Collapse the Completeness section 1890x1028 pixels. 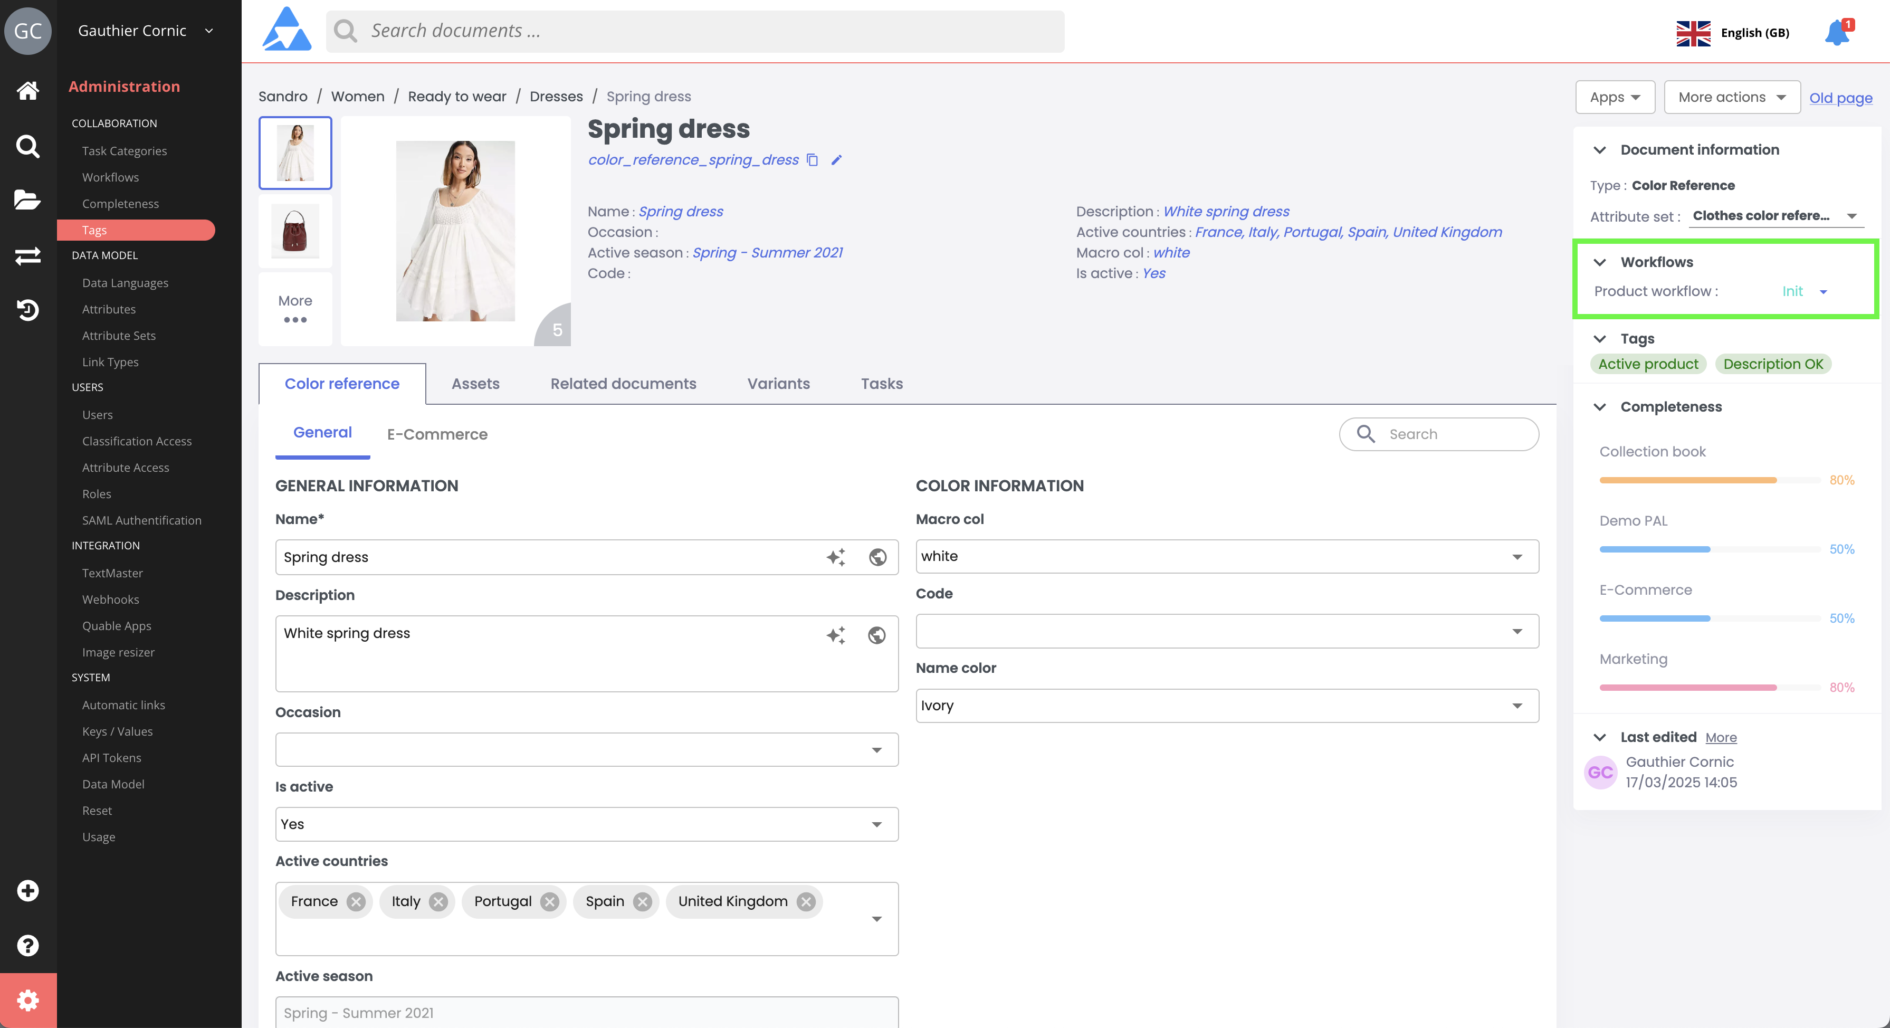(1600, 406)
